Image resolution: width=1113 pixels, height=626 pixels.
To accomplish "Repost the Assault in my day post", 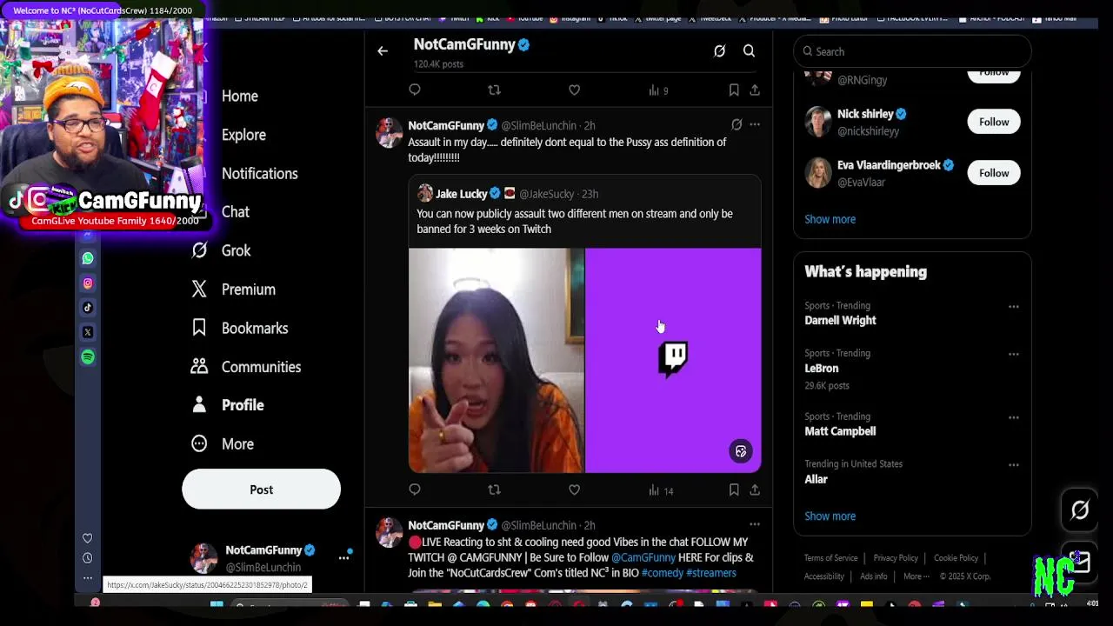I will [x=494, y=489].
